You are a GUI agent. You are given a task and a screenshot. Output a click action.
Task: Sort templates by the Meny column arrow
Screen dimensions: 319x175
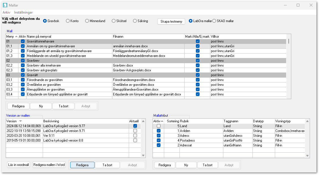click(x=16, y=37)
